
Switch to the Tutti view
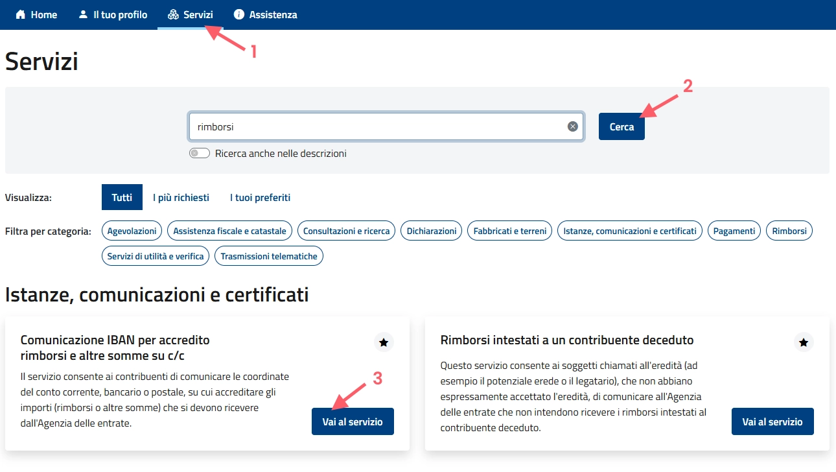[122, 197]
